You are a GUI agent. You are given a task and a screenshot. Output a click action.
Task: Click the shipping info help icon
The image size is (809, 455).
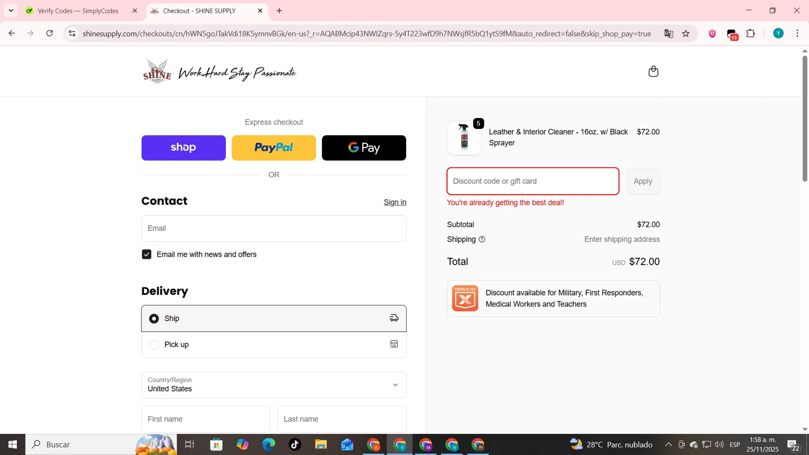(482, 239)
